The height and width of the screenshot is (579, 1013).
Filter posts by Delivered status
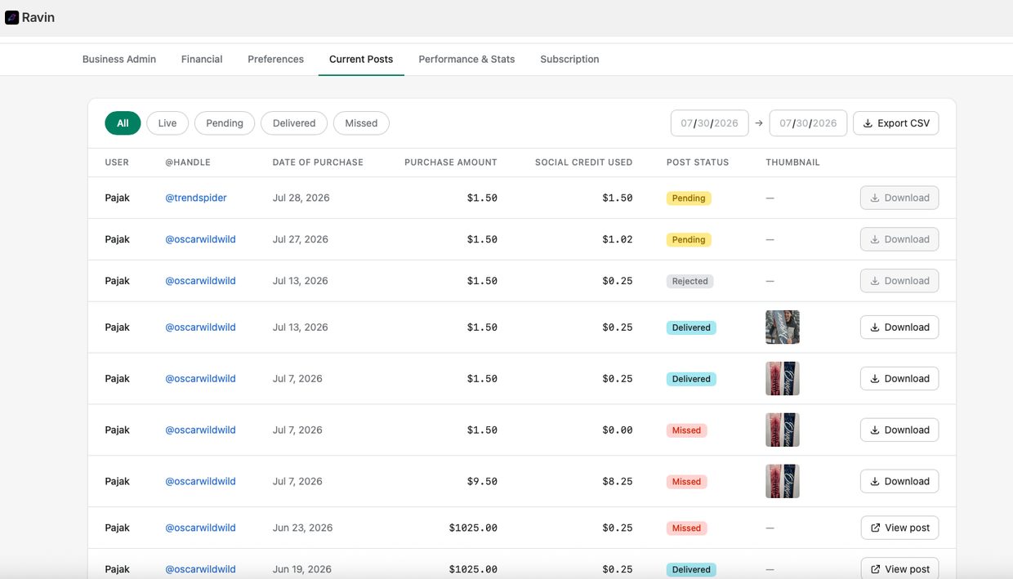pyautogui.click(x=294, y=123)
